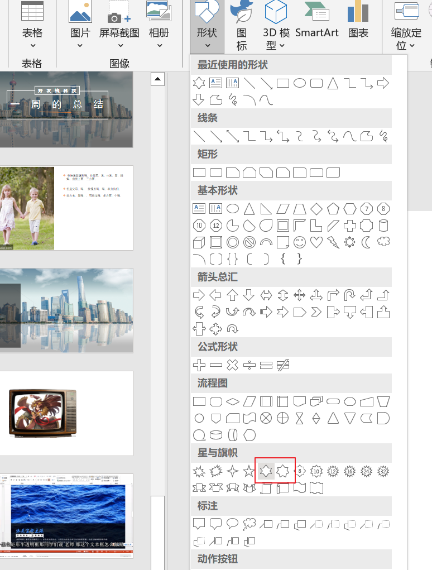Open the 缩放定位 zoom dropdown
Image resolution: width=432 pixels, height=570 pixels.
(x=406, y=26)
